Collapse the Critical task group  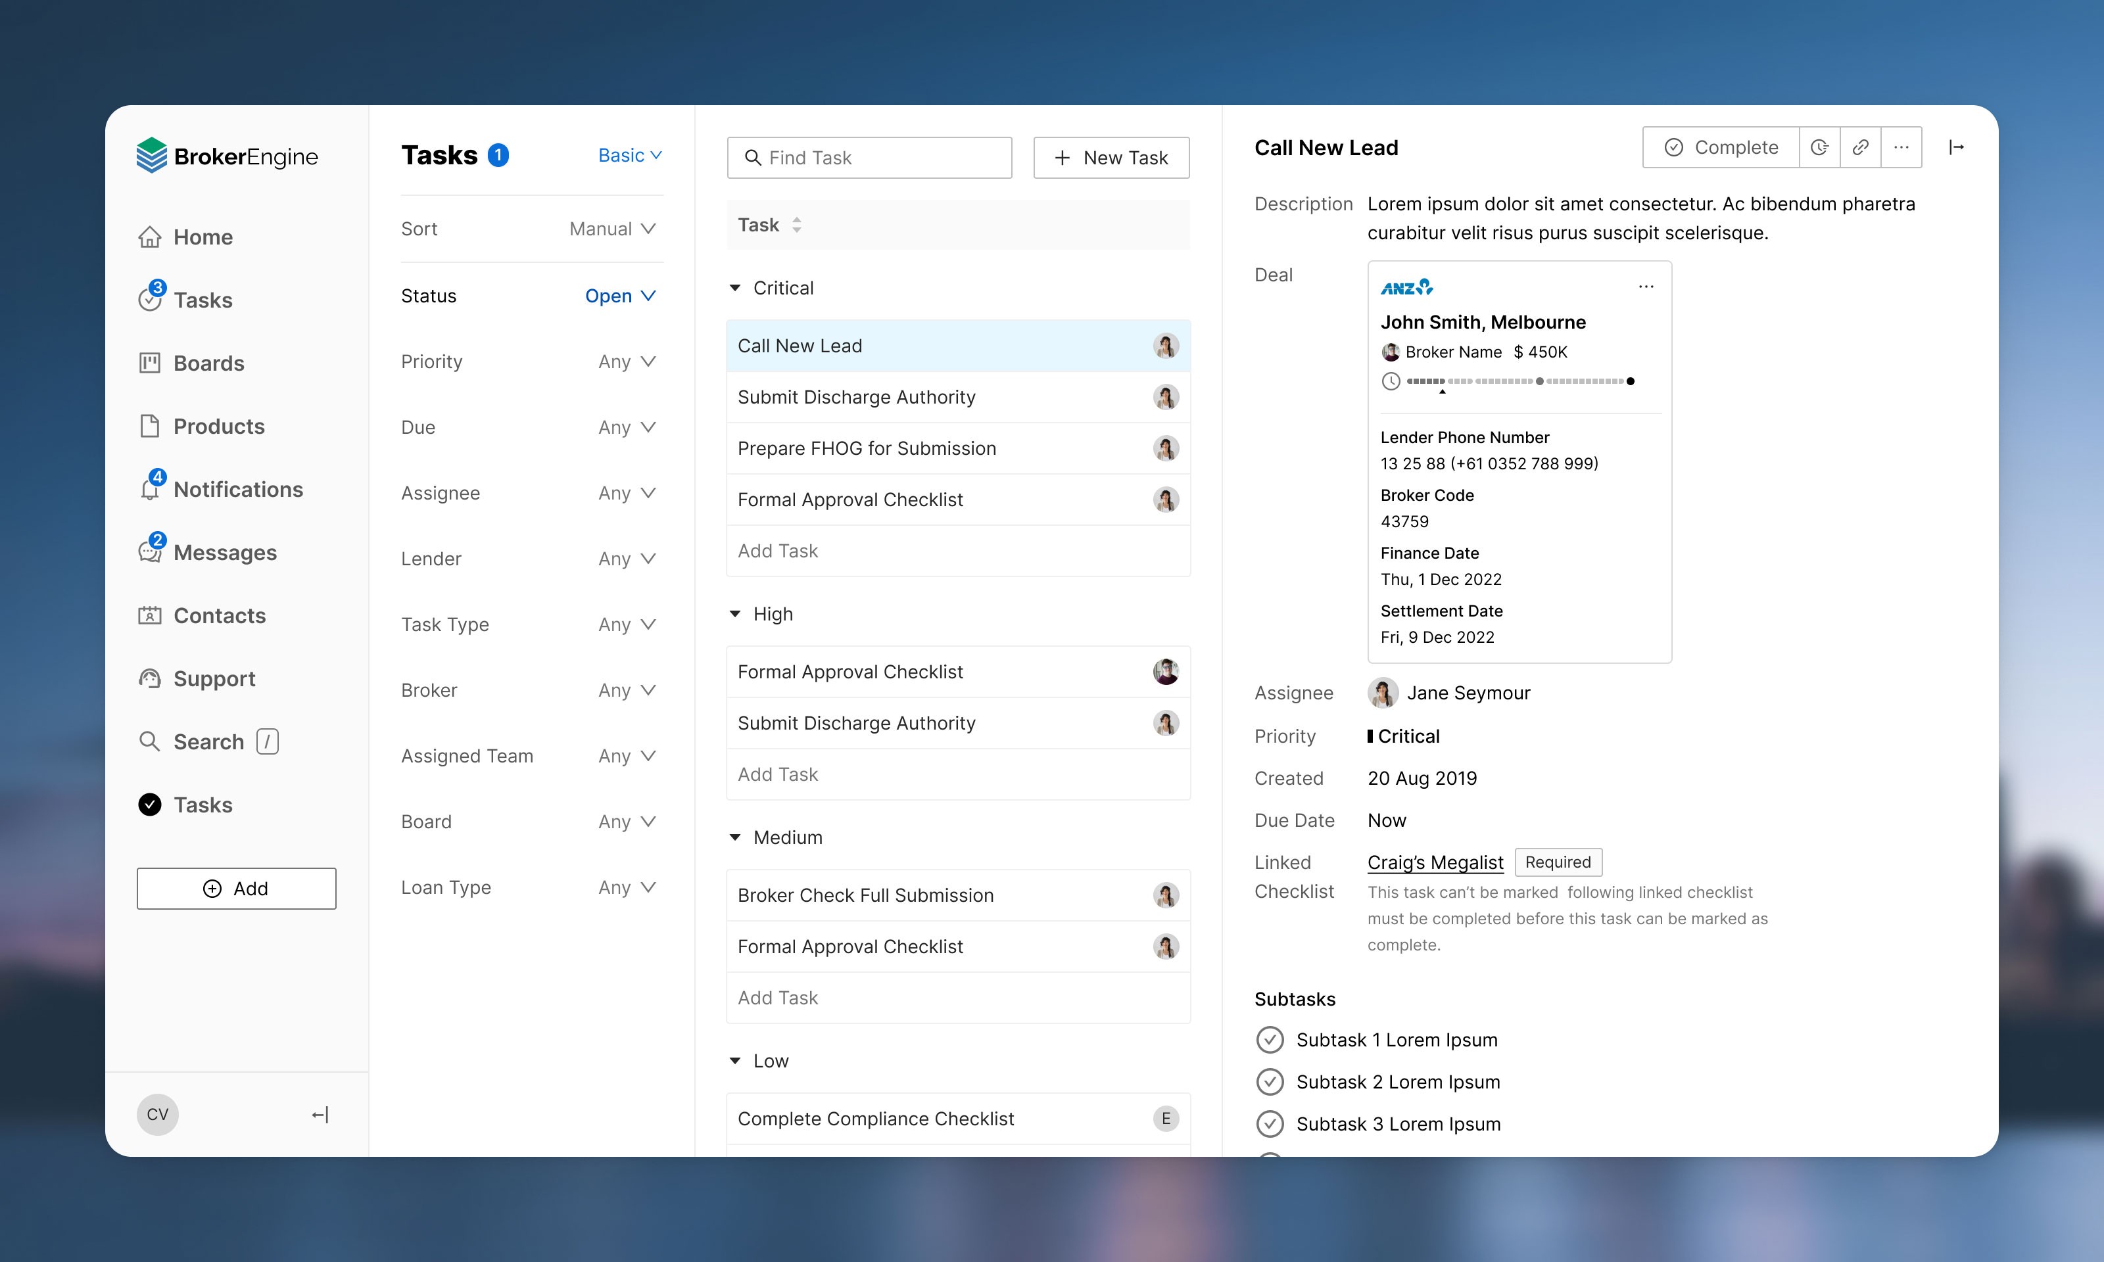735,289
